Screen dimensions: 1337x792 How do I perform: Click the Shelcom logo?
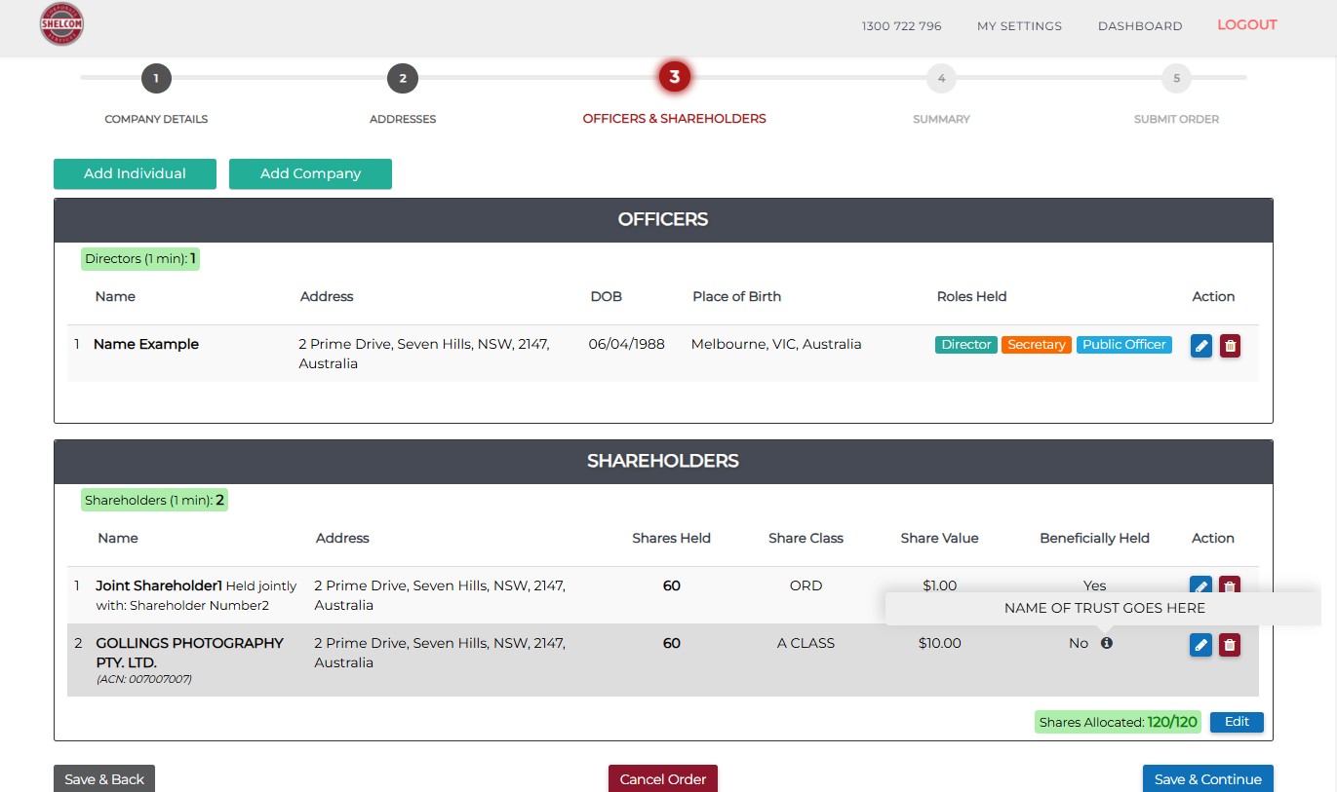[61, 24]
